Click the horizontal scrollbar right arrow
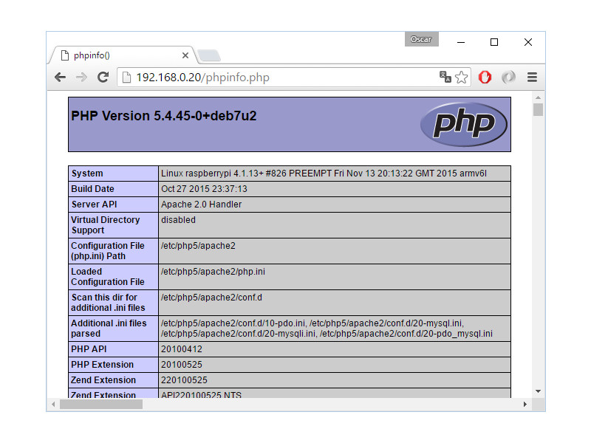 coord(525,404)
